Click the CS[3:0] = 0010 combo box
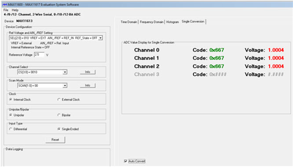 point(42,72)
